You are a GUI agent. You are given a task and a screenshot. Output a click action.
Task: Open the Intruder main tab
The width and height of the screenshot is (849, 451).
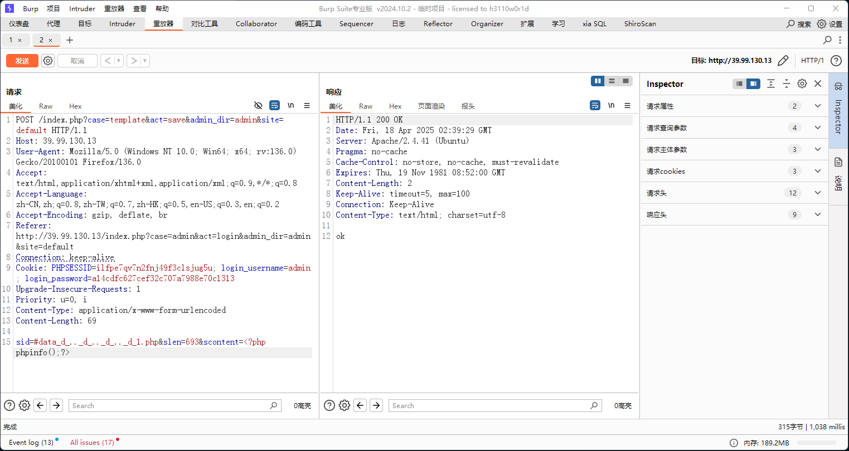[122, 24]
